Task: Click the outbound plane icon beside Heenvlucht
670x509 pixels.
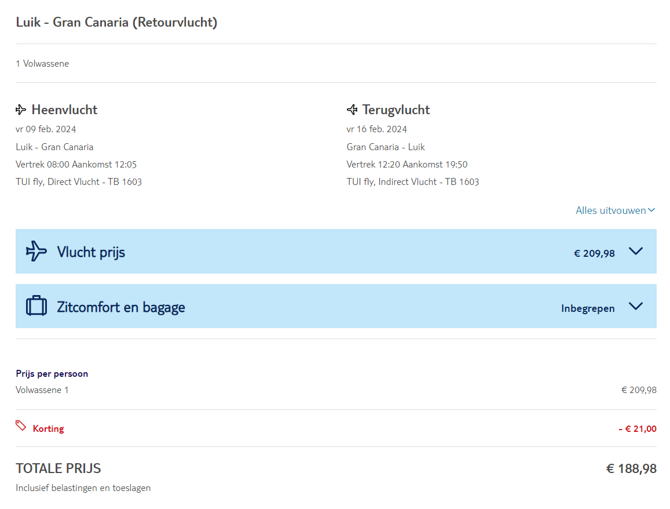Action: point(21,110)
